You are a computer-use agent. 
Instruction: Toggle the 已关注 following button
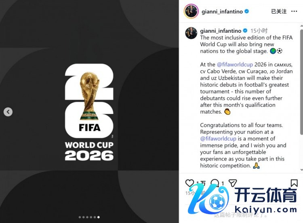(279, 11)
